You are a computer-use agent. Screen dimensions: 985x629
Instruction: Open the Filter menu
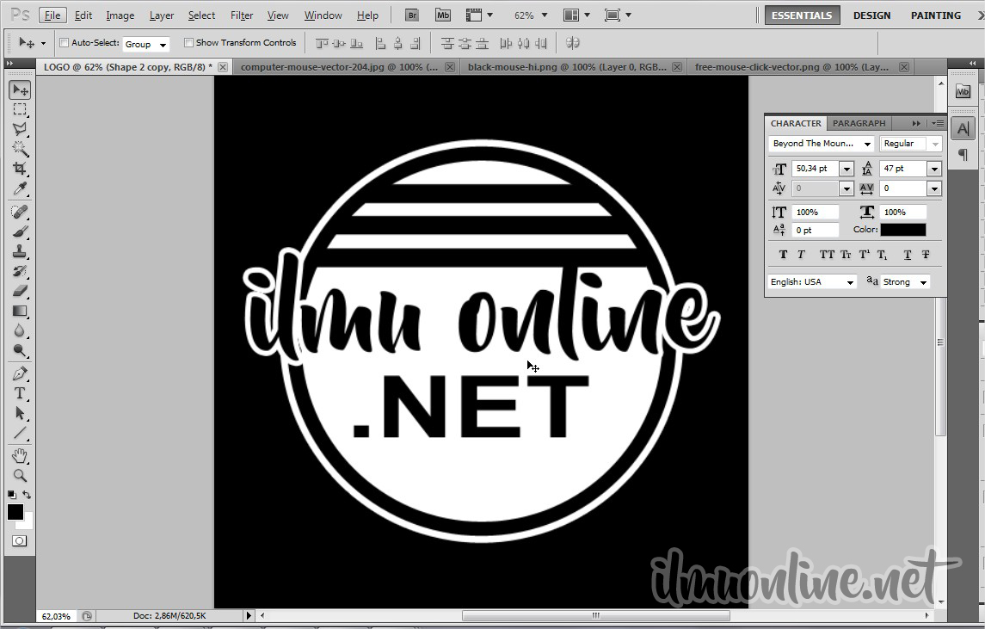pyautogui.click(x=242, y=15)
